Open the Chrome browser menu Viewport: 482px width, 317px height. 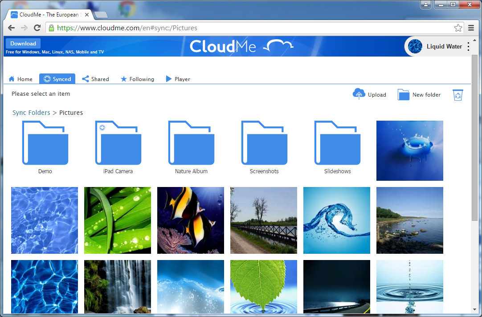point(471,28)
